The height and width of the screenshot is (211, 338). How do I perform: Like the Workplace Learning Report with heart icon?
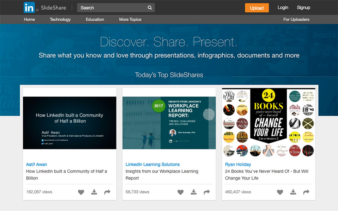181,192
